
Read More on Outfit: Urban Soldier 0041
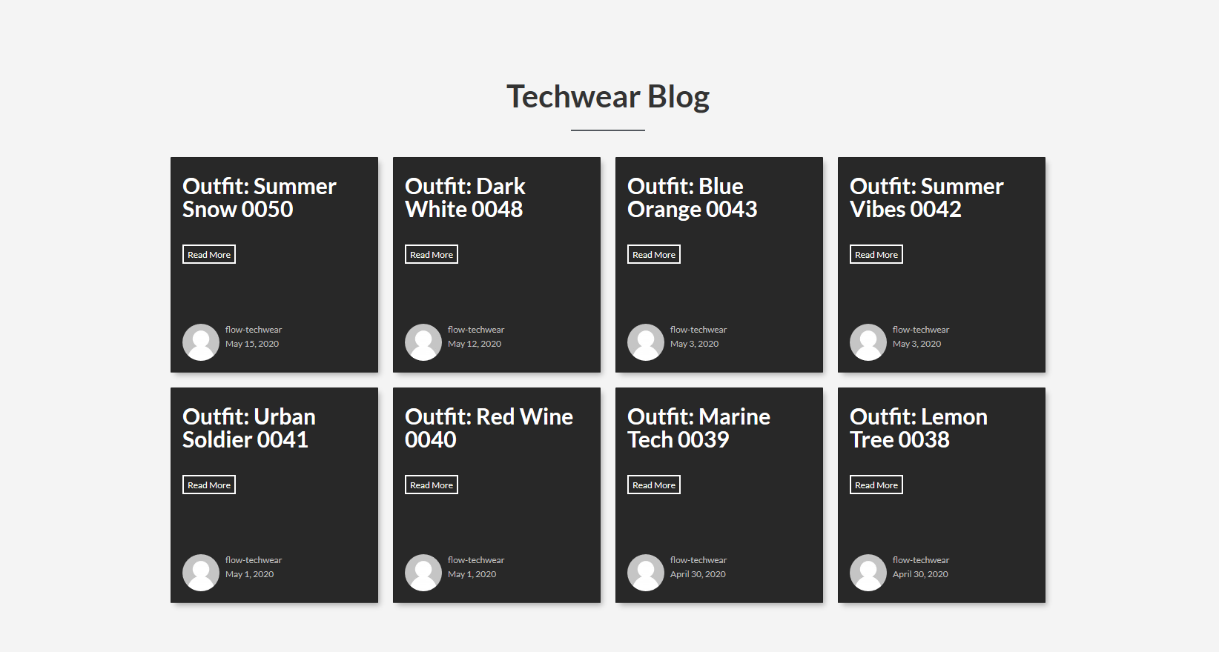click(x=209, y=485)
